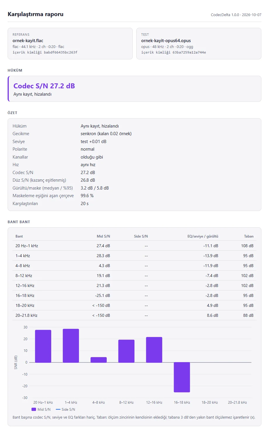Click the "19.1 dB" cell in 8–12 kHz row

point(104,276)
